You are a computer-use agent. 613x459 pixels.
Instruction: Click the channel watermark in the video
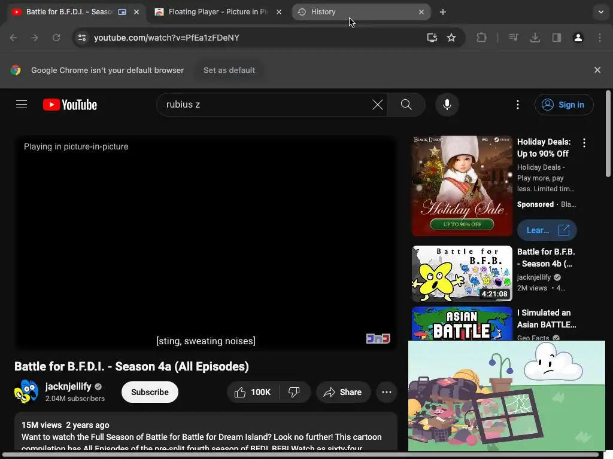tap(378, 338)
